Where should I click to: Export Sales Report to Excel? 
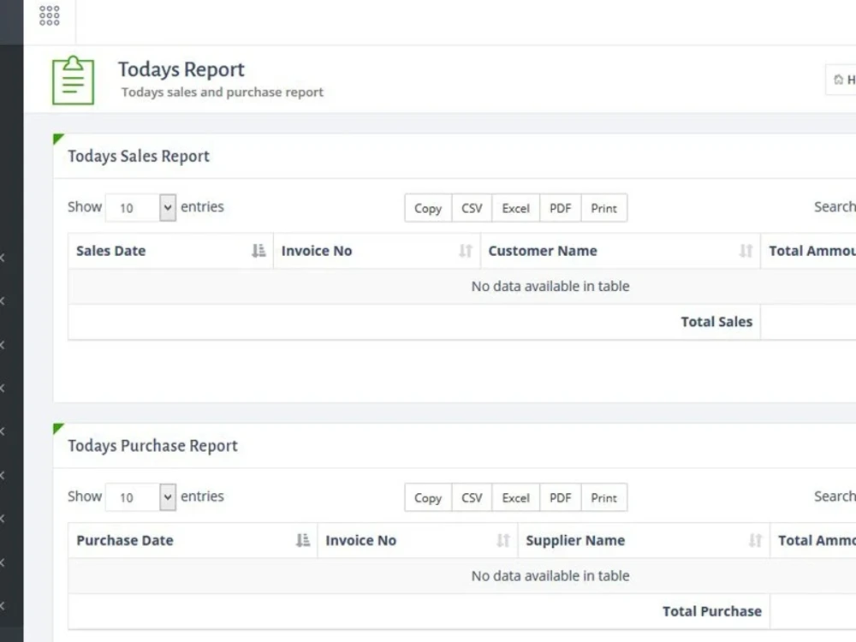coord(516,208)
